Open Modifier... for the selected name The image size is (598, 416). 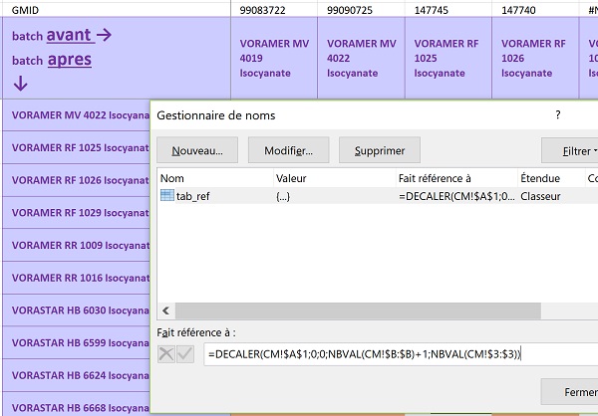pyautogui.click(x=288, y=150)
